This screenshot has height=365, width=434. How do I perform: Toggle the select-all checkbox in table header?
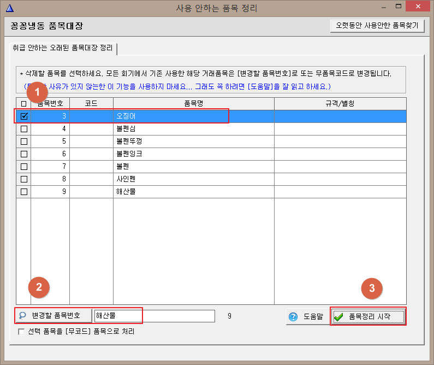click(24, 104)
